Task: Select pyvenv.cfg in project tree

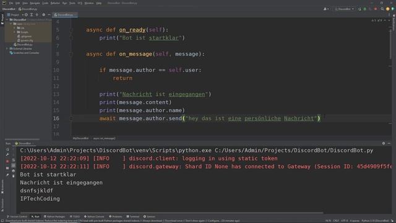Action: (25, 40)
